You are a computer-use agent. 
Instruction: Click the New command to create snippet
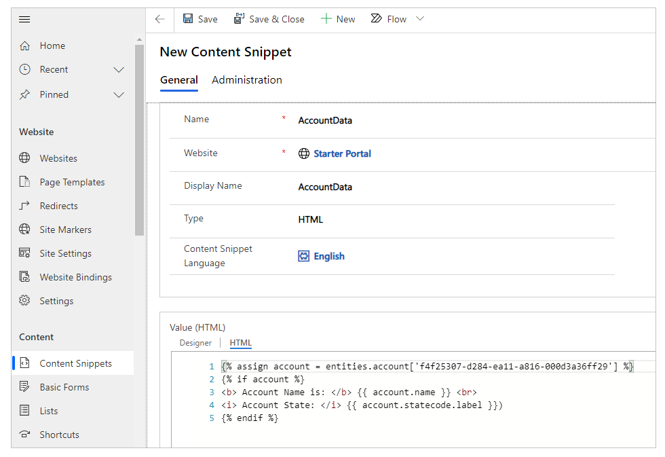tap(338, 18)
